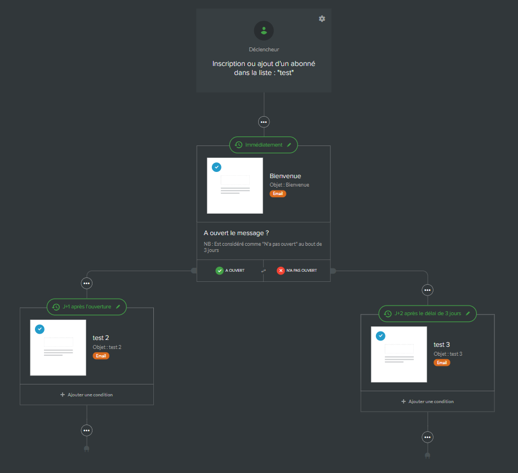Click the plug end icon under test 3

[x=427, y=455]
